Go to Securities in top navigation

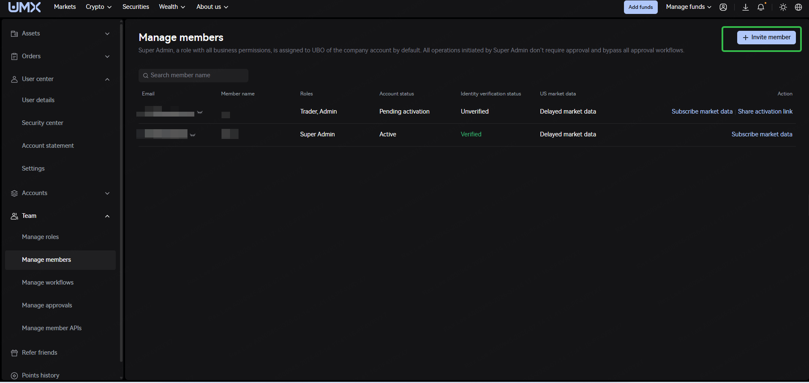point(136,7)
